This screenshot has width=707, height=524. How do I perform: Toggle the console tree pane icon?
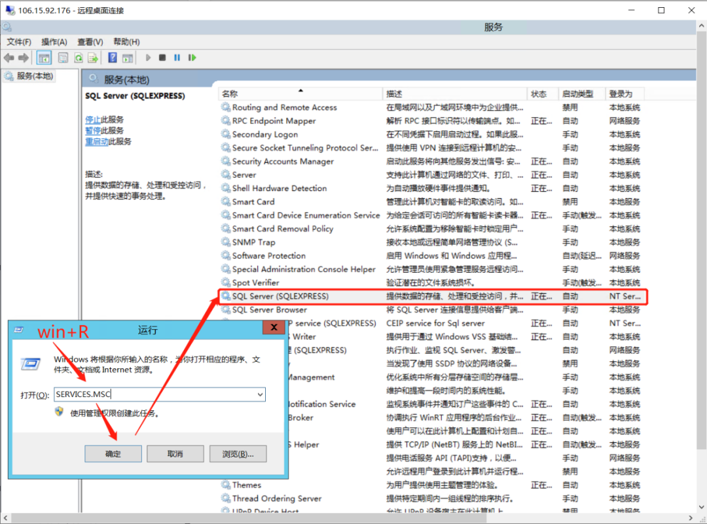point(45,58)
